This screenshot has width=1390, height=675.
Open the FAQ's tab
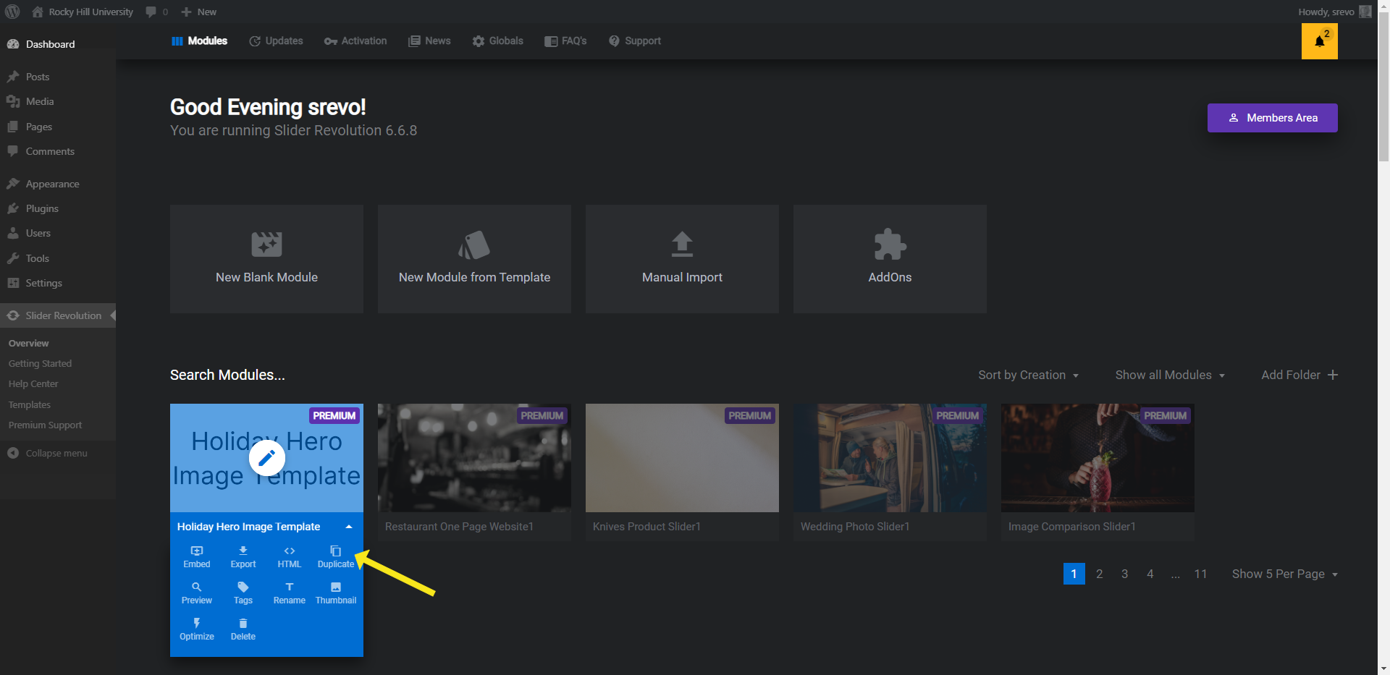[565, 41]
